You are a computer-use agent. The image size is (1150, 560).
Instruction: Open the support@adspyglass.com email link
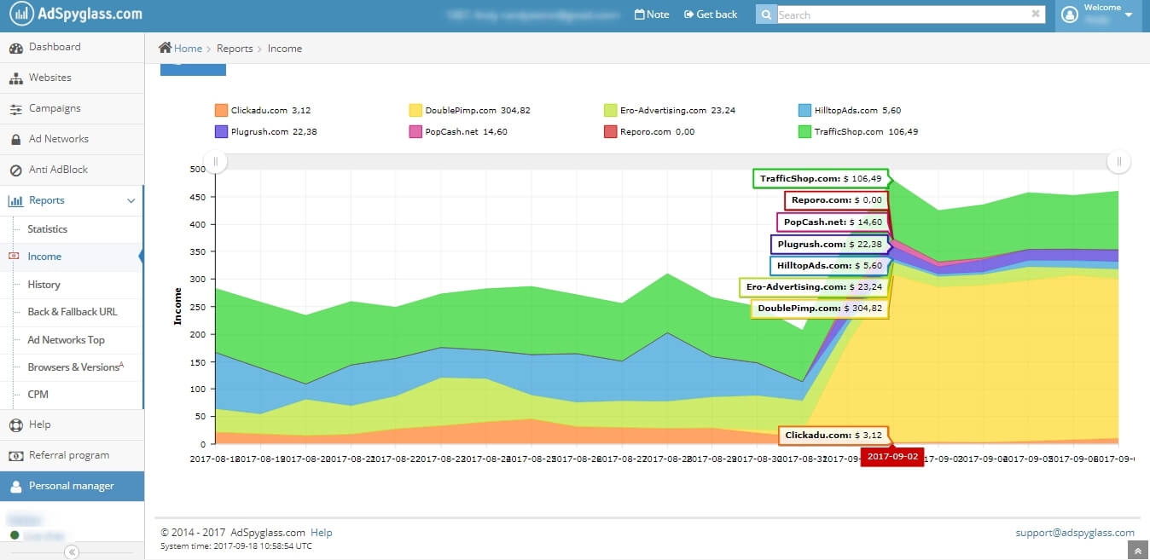coord(1075,533)
